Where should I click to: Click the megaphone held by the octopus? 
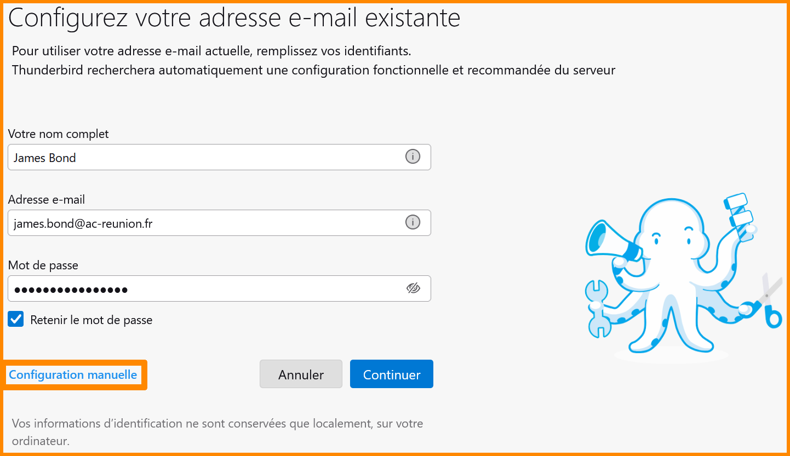coord(608,241)
